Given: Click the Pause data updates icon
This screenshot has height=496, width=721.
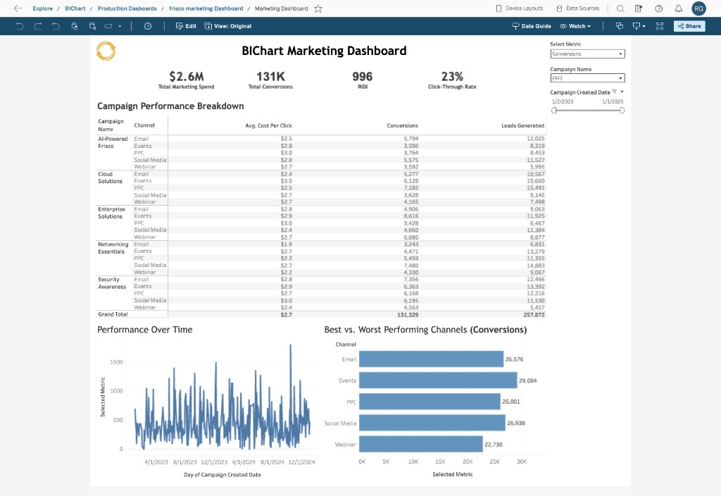Looking at the screenshot, I should coord(92,26).
